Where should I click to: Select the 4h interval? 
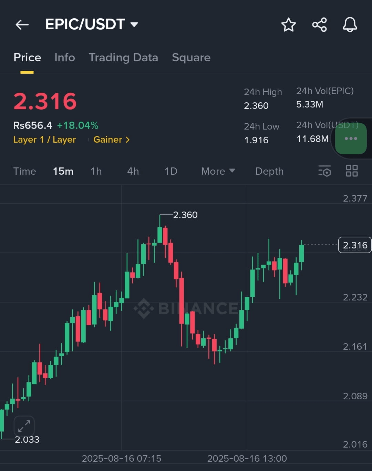click(133, 171)
